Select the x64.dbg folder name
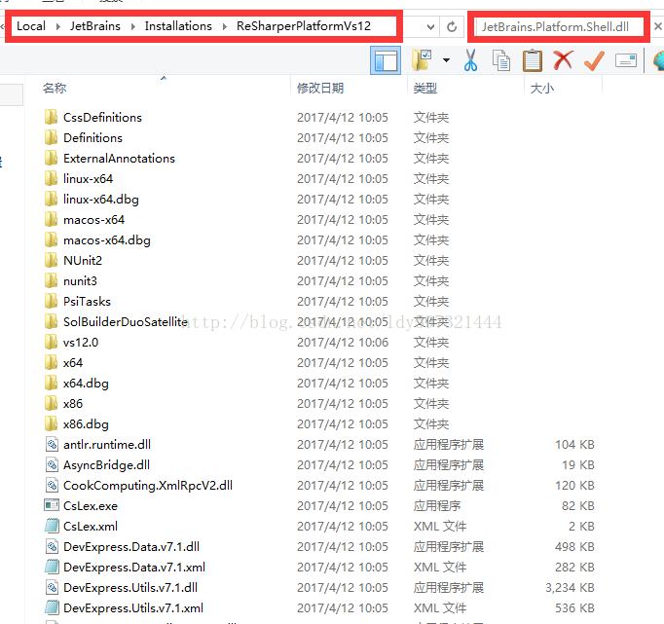Viewport: 664px width, 624px height. (86, 384)
